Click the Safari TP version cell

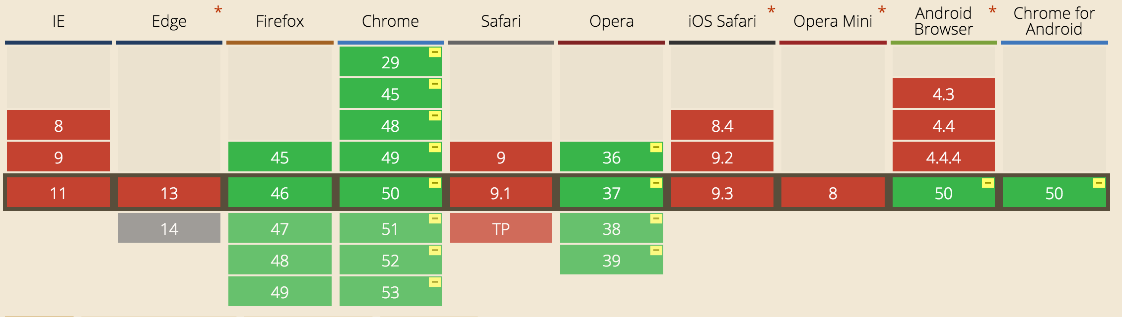click(x=500, y=228)
